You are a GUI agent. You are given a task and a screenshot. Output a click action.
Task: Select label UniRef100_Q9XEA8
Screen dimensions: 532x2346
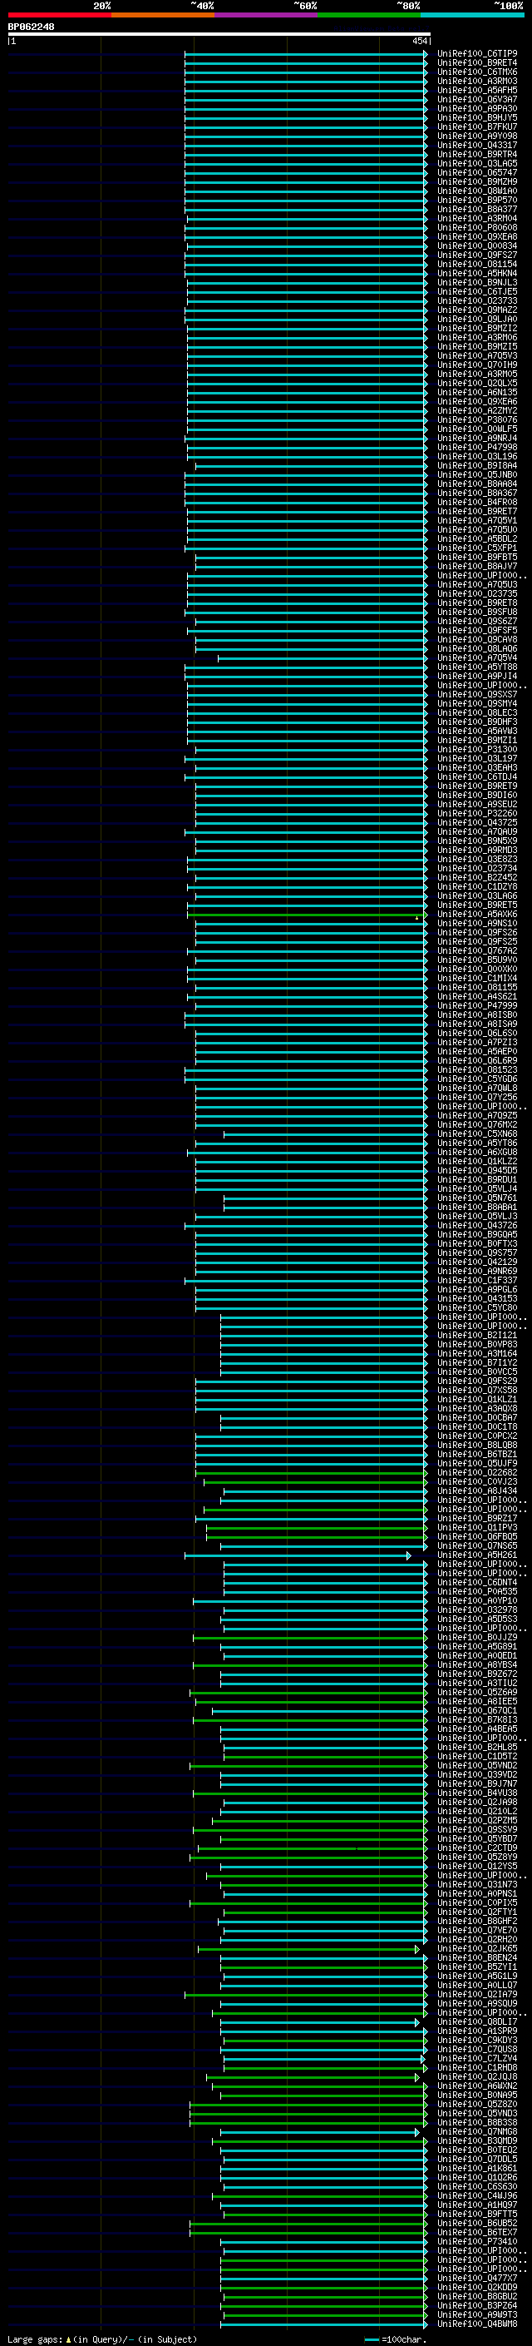pyautogui.click(x=477, y=237)
